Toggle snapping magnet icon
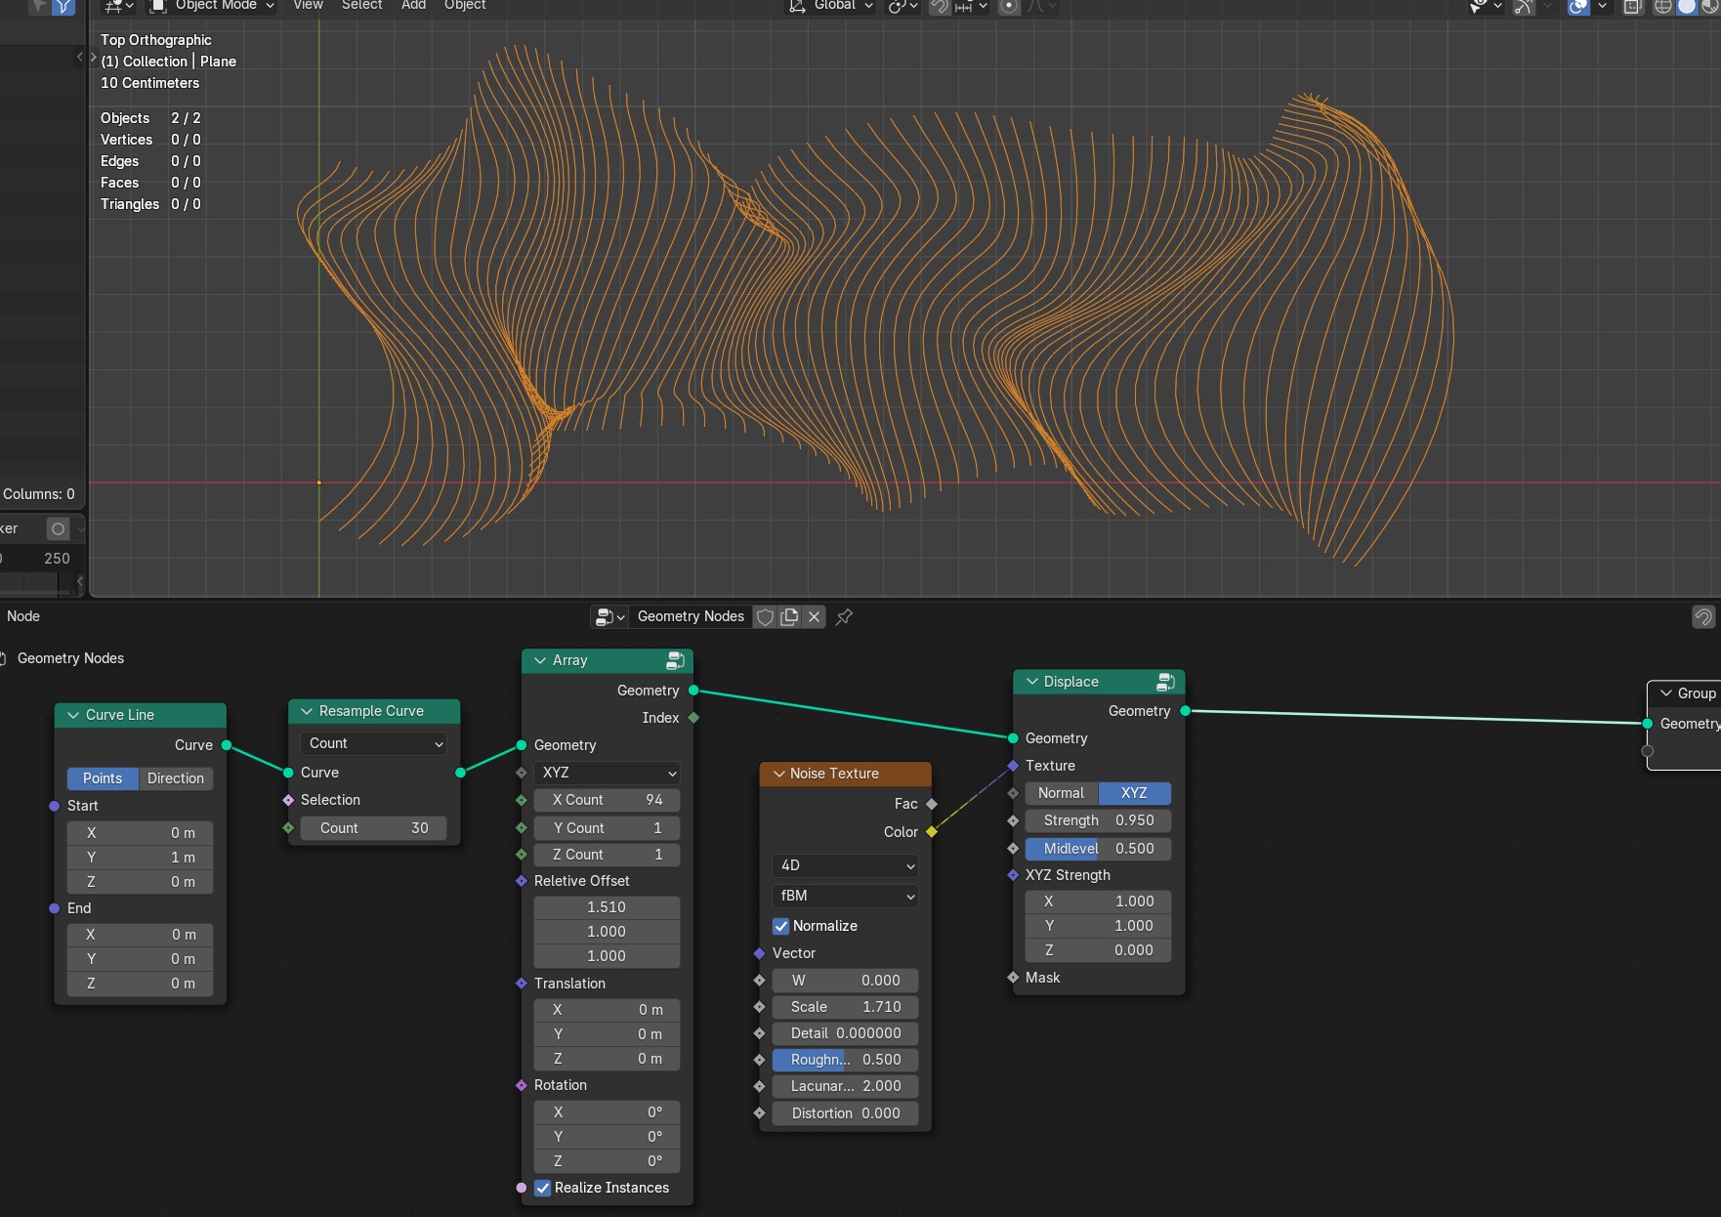Image resolution: width=1721 pixels, height=1217 pixels. [x=939, y=6]
